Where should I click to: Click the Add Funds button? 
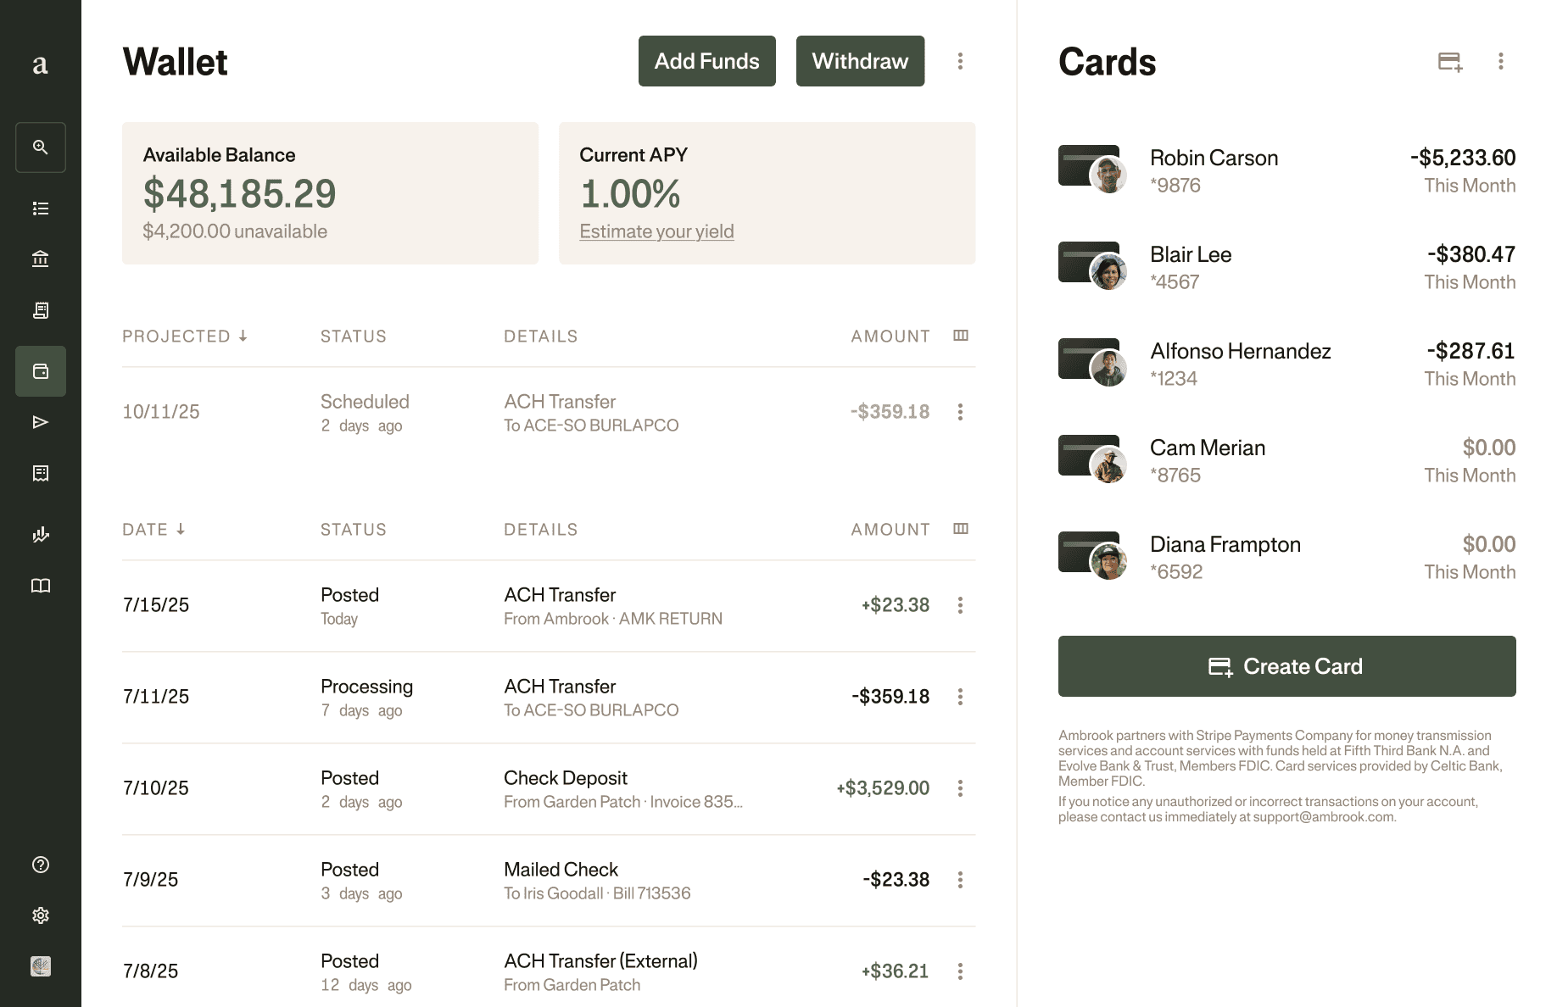(x=706, y=61)
